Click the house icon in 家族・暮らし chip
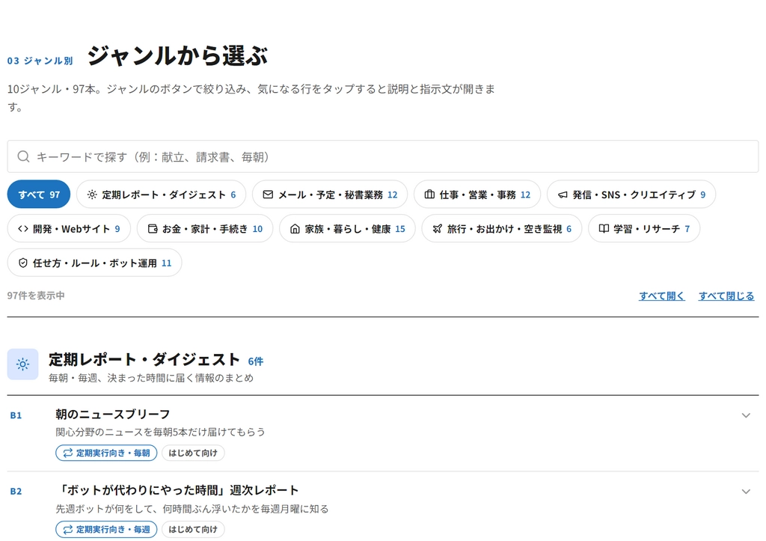Viewport: 766px width, 541px height. click(295, 229)
